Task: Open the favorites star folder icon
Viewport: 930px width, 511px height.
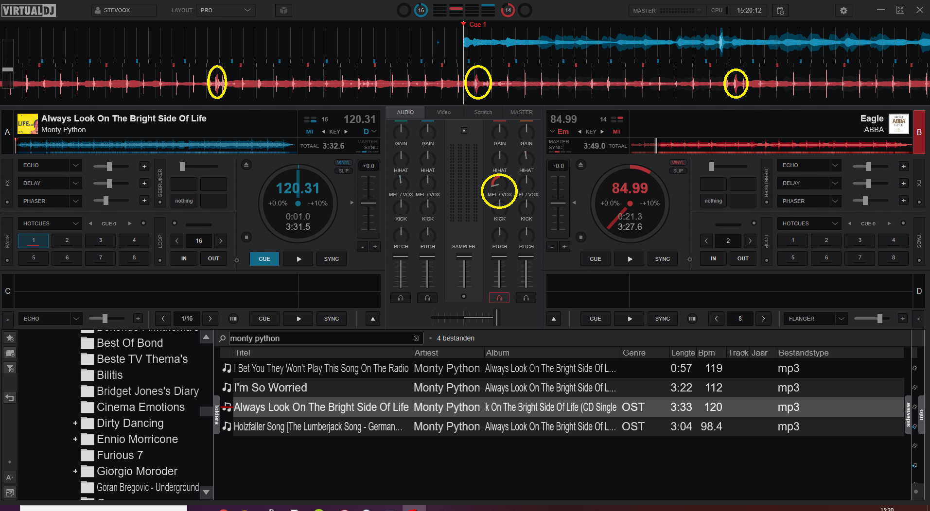Action: tap(10, 338)
